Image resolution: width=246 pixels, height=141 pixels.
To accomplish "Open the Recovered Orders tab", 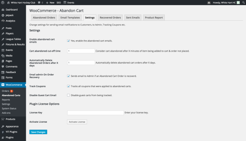I will pyautogui.click(x=110, y=18).
